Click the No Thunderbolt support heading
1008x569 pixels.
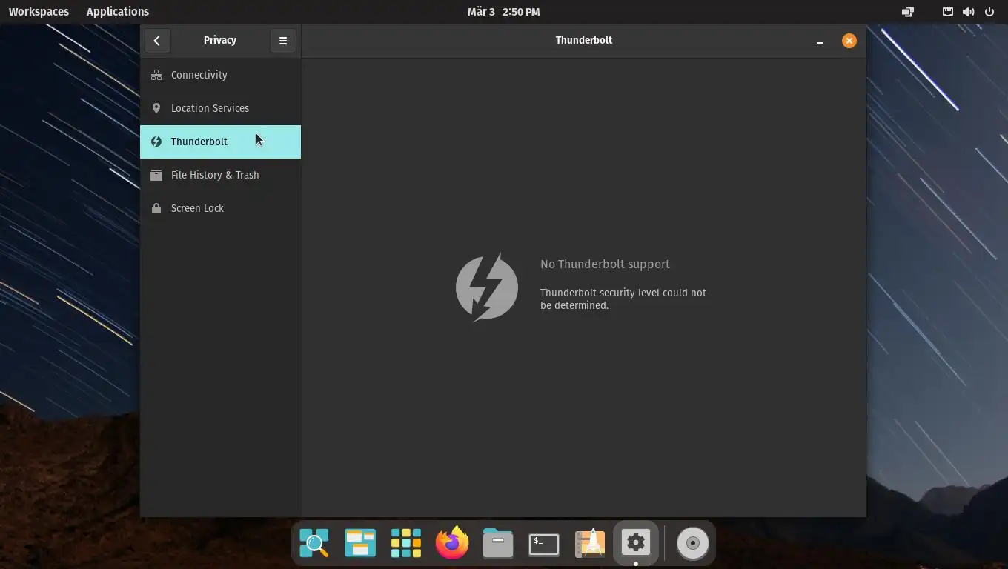(x=605, y=264)
